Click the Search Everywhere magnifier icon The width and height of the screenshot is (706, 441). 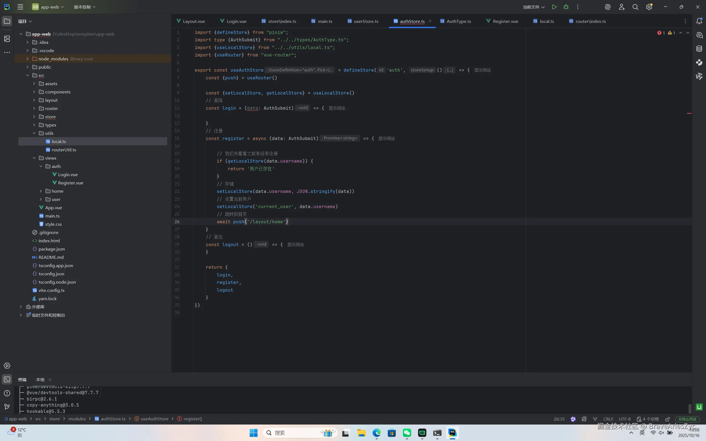[635, 7]
